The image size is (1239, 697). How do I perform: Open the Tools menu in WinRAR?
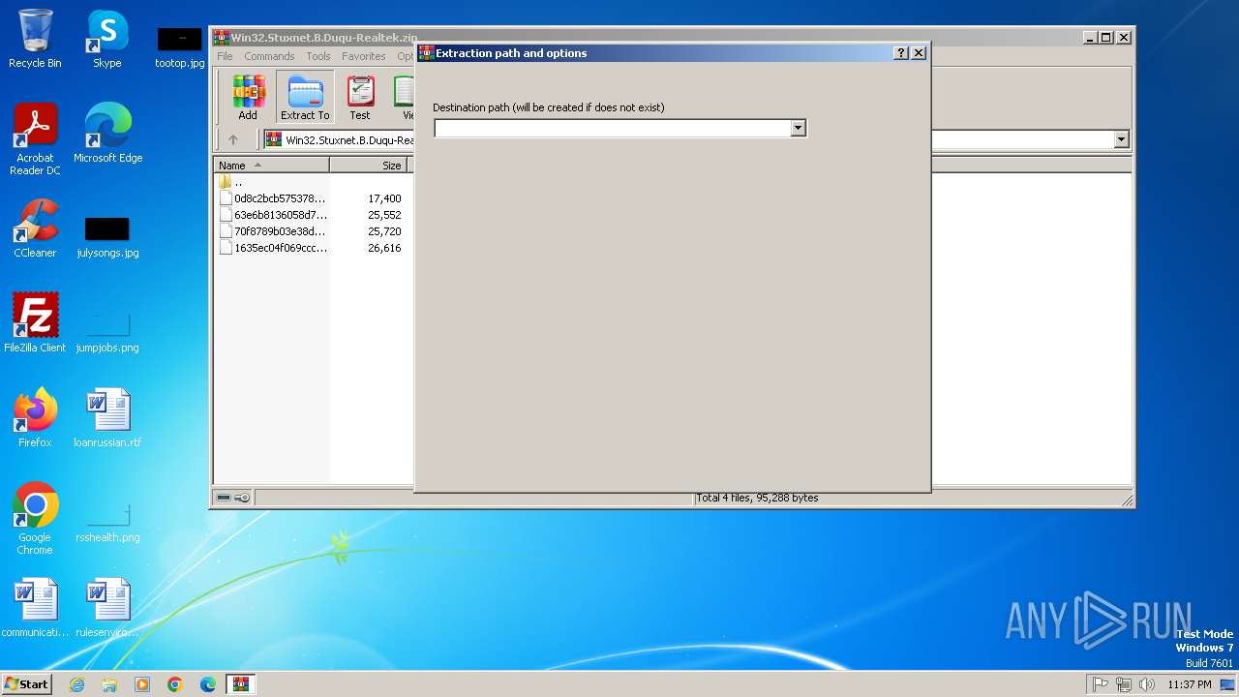(318, 56)
